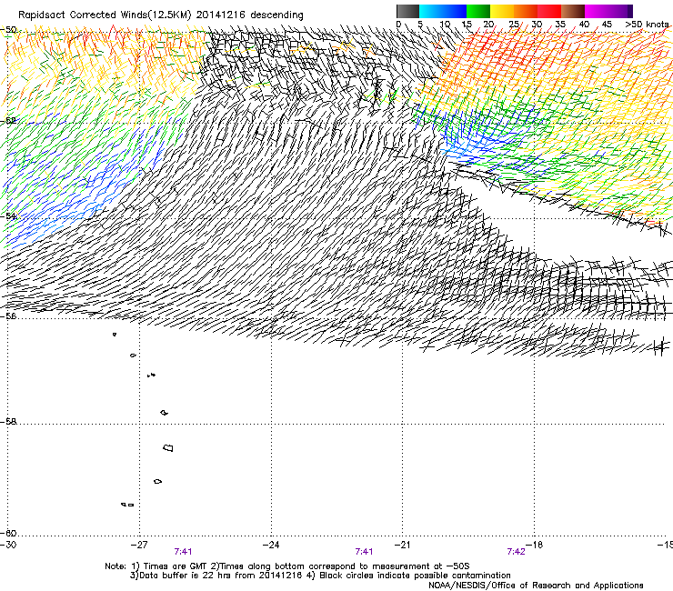Screen dimensions: 673x591
Task: Click the -21 longitude axis label
Action: (402, 545)
